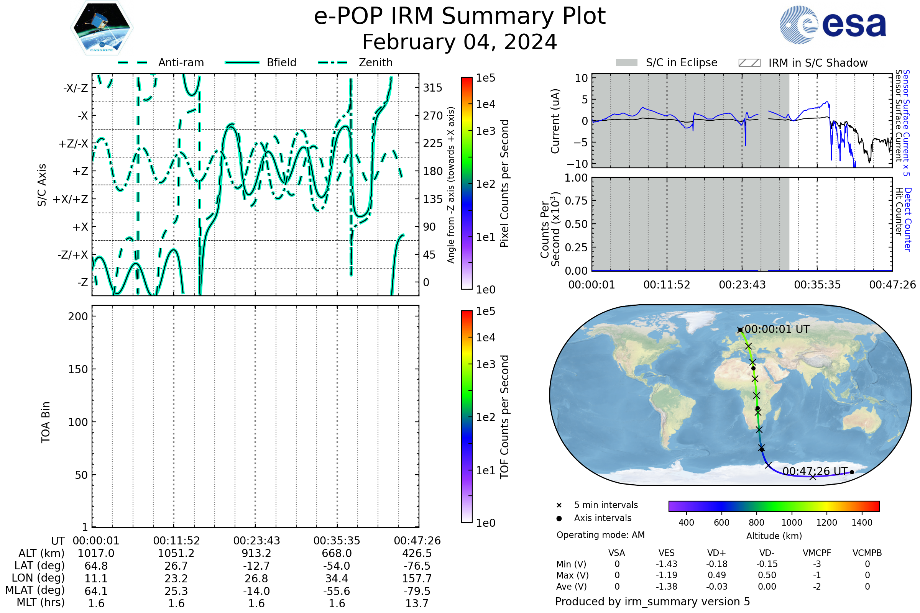Click the Operating mode: AM text
The height and width of the screenshot is (613, 920).
tap(600, 535)
